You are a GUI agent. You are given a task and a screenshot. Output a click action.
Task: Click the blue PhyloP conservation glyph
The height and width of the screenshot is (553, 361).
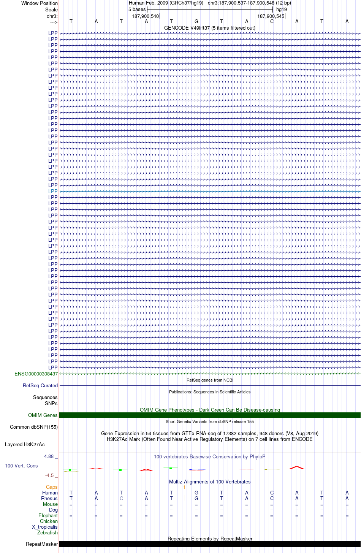198,470
